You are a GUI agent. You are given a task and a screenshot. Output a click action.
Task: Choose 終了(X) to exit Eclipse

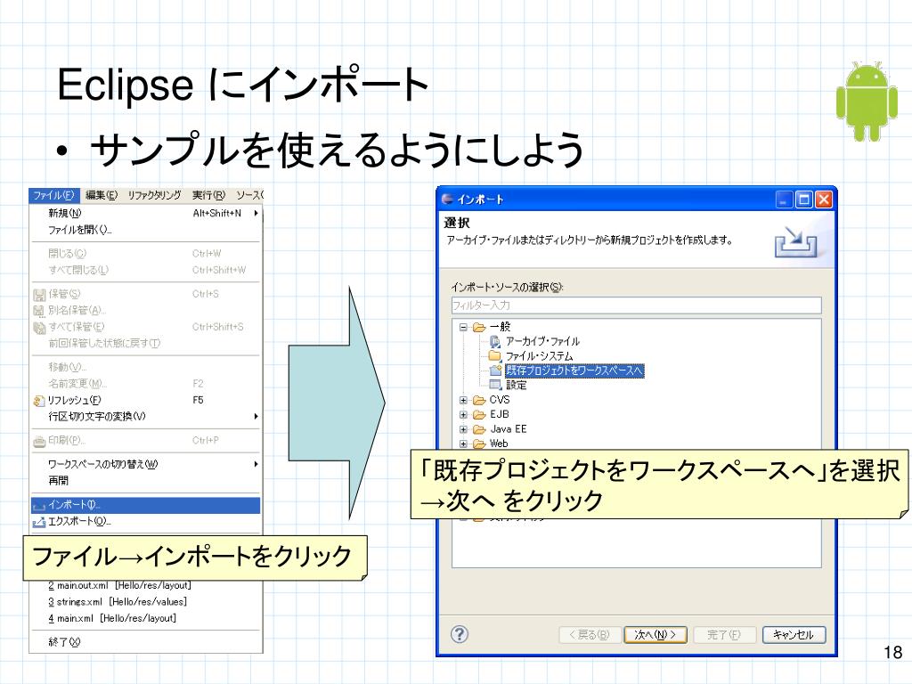pyautogui.click(x=145, y=642)
